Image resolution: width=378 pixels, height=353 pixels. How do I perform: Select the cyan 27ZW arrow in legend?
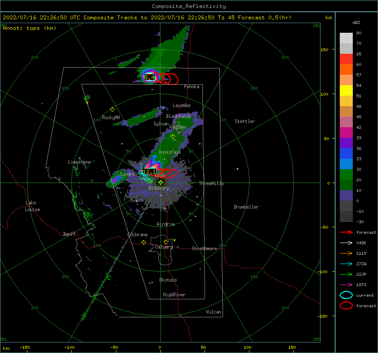pyautogui.click(x=346, y=264)
